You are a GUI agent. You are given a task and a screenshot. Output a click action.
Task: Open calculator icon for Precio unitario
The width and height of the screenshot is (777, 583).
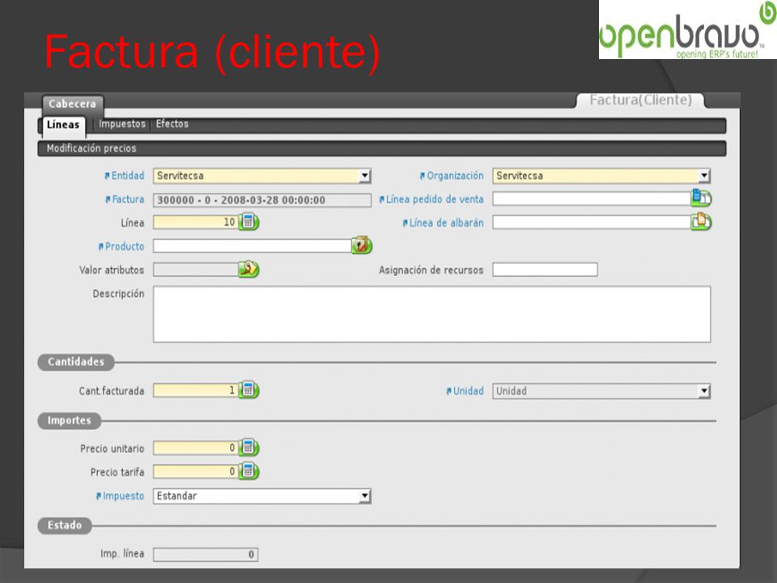pyautogui.click(x=248, y=447)
